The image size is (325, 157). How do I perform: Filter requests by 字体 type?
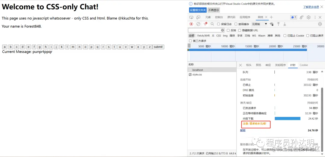click(x=240, y=36)
